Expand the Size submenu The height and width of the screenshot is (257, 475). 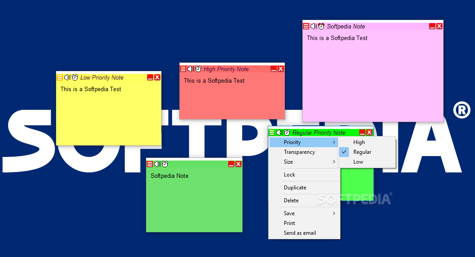coord(304,162)
